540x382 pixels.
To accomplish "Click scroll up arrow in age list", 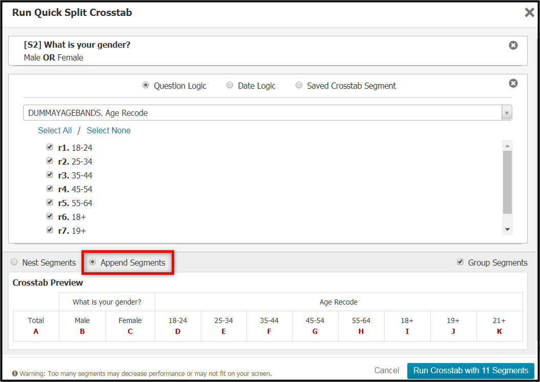I will pos(507,146).
